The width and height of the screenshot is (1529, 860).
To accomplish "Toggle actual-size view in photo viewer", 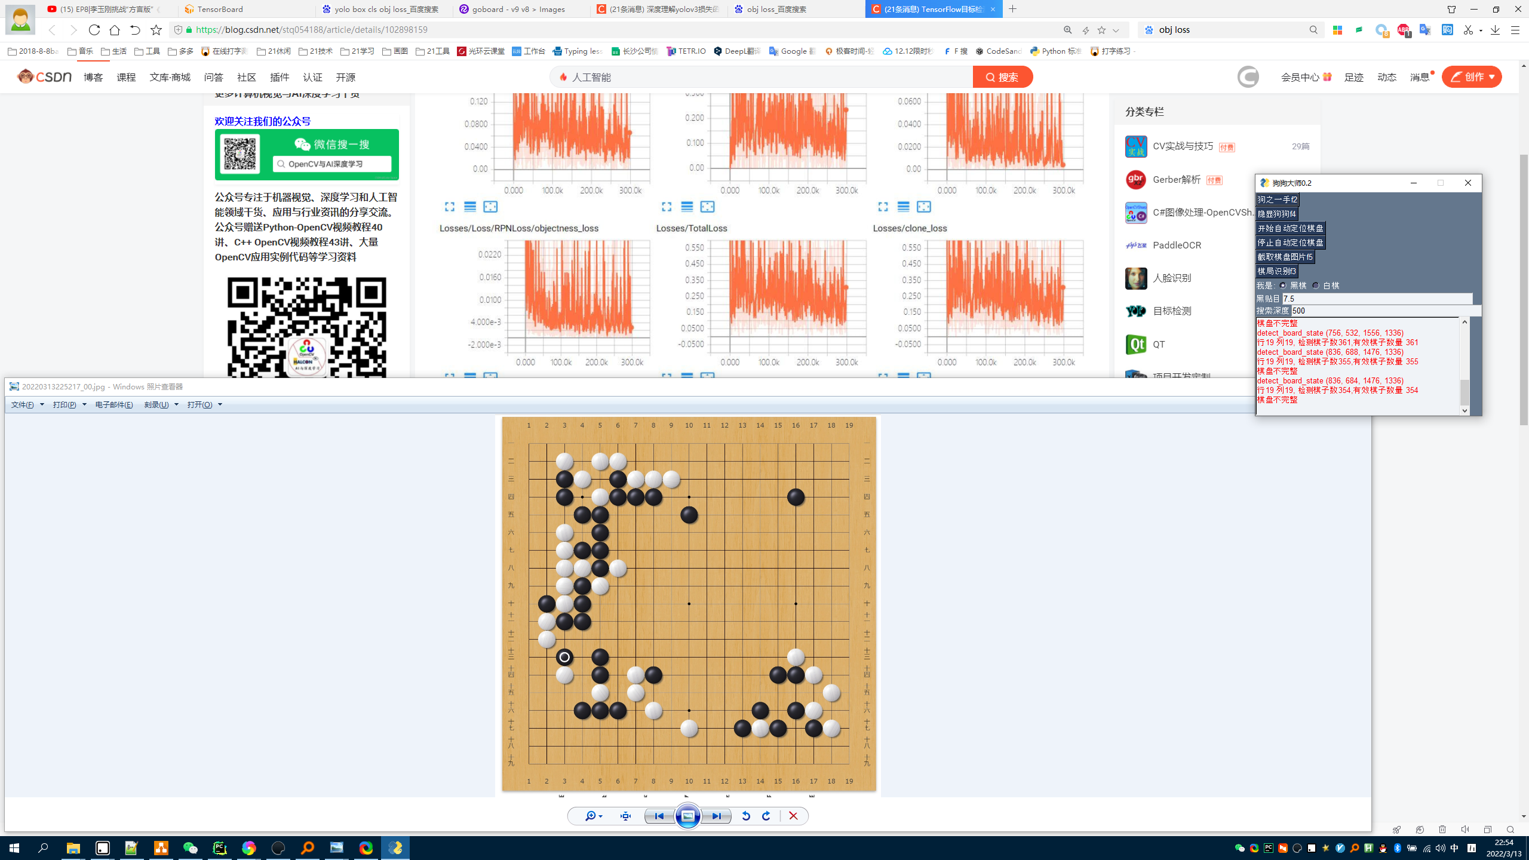I will 625,816.
